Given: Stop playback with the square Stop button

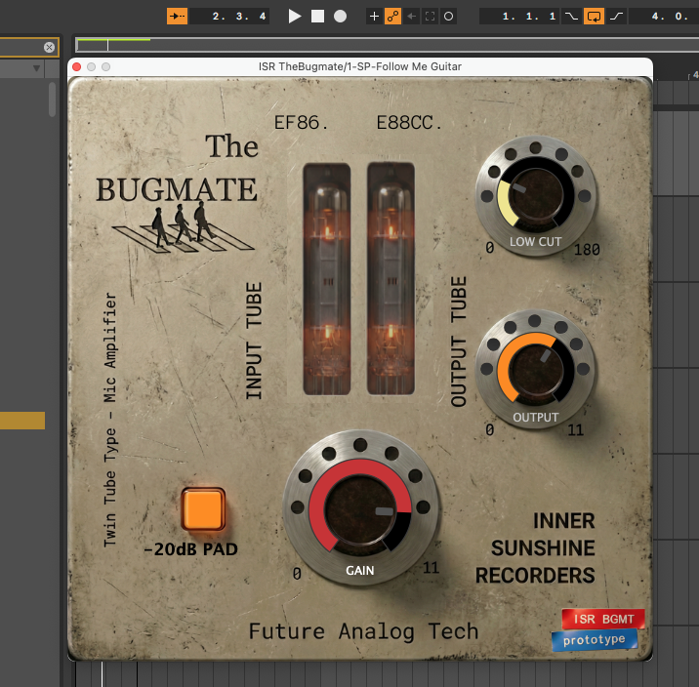Looking at the screenshot, I should (x=317, y=17).
